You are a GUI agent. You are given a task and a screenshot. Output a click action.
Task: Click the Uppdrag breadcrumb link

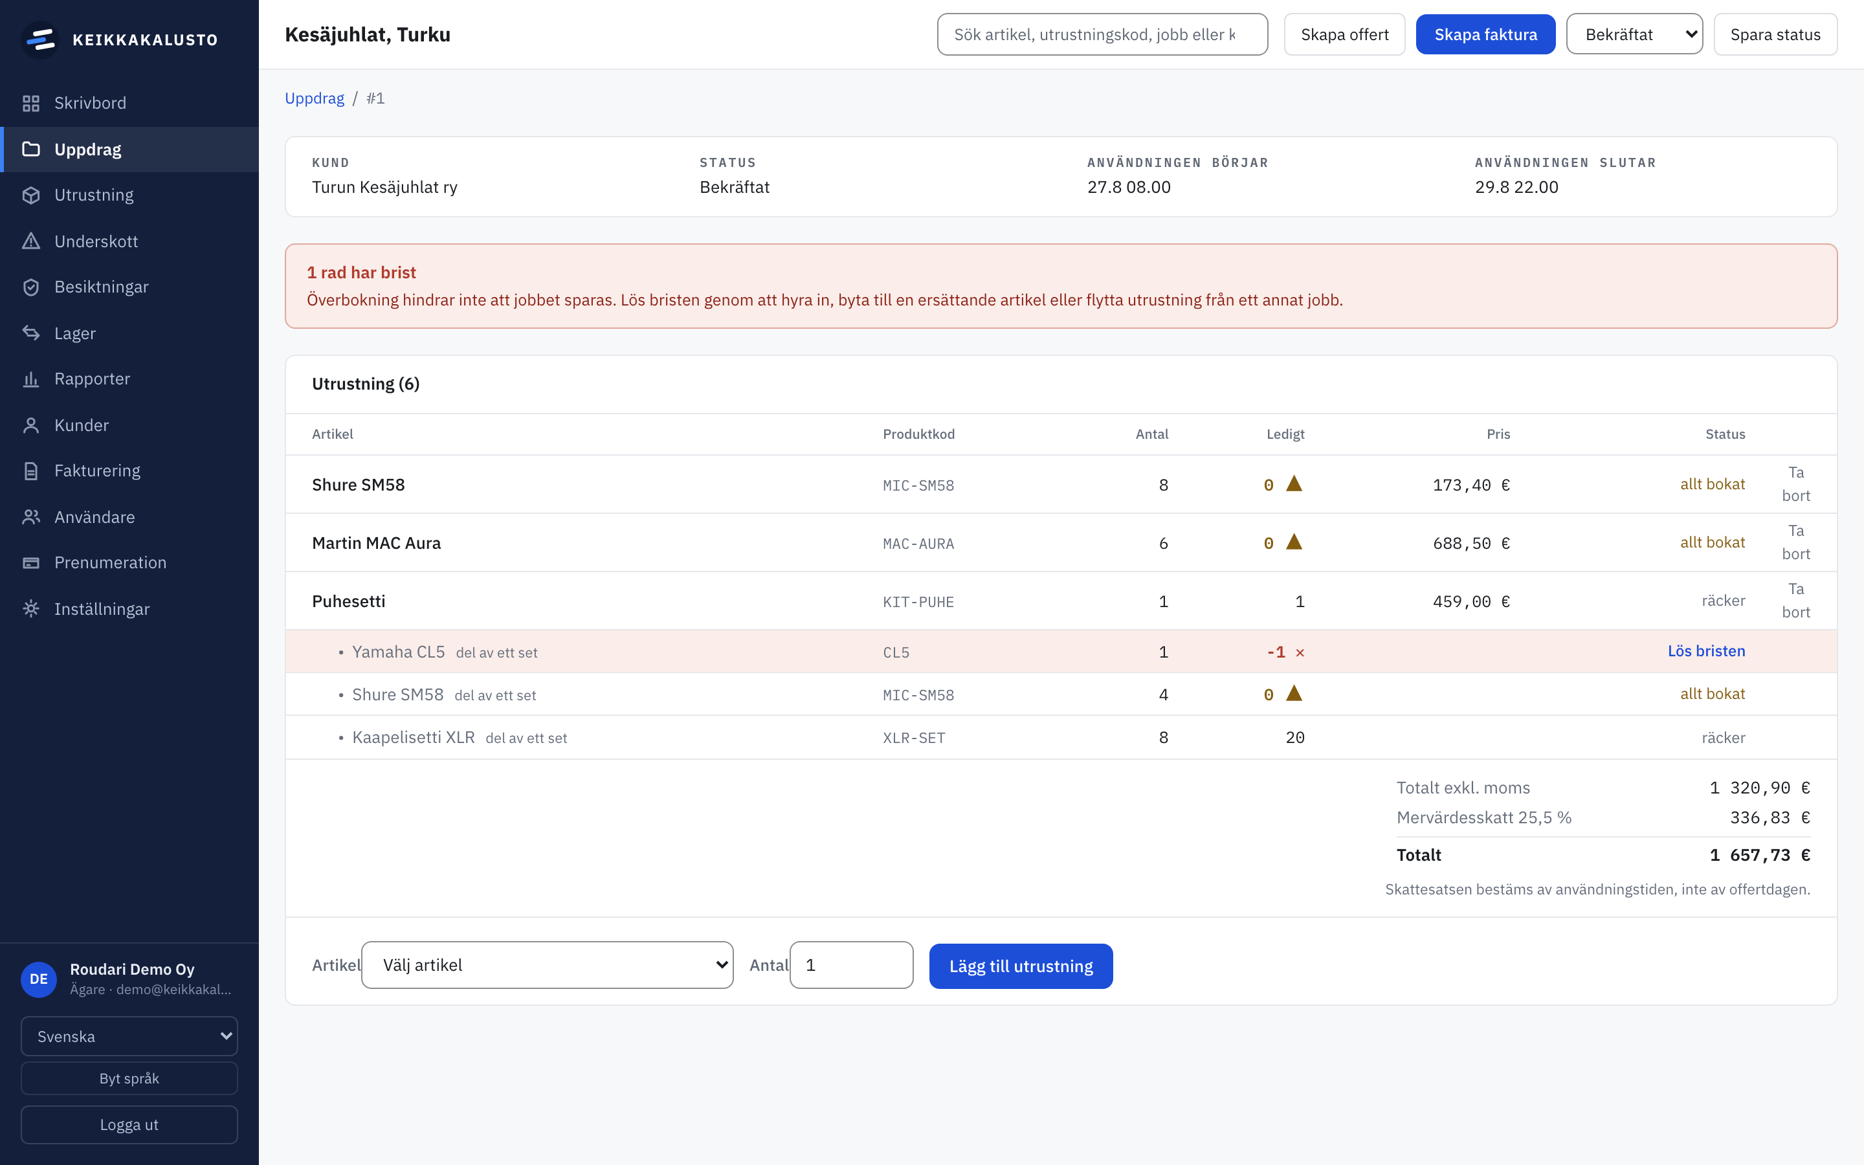315,98
